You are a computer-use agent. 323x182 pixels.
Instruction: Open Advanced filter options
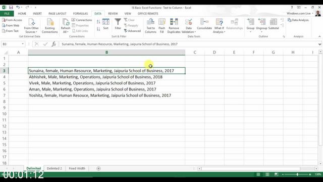(x=132, y=31)
